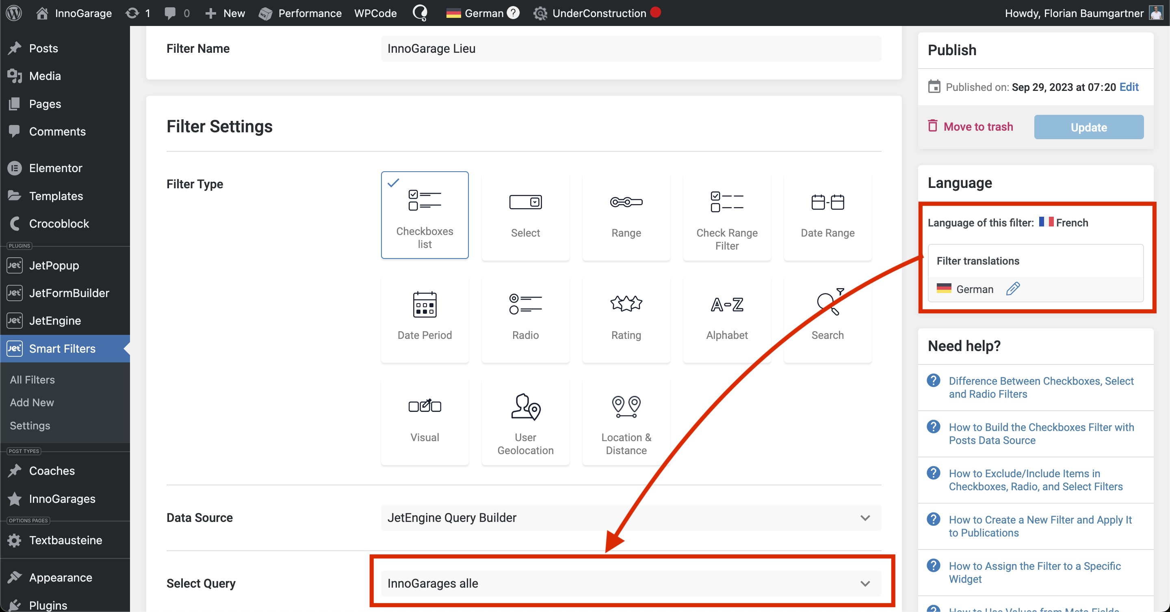Open the New content menu
The image size is (1170, 612).
[225, 13]
